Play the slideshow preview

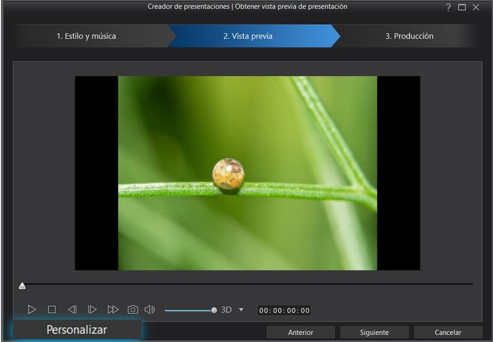32,310
